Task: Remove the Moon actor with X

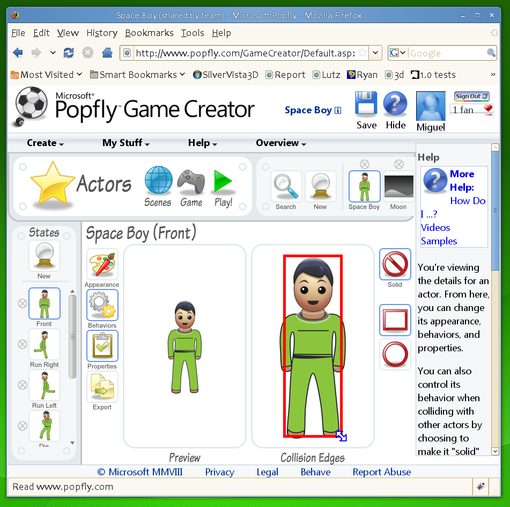Action: [399, 164]
